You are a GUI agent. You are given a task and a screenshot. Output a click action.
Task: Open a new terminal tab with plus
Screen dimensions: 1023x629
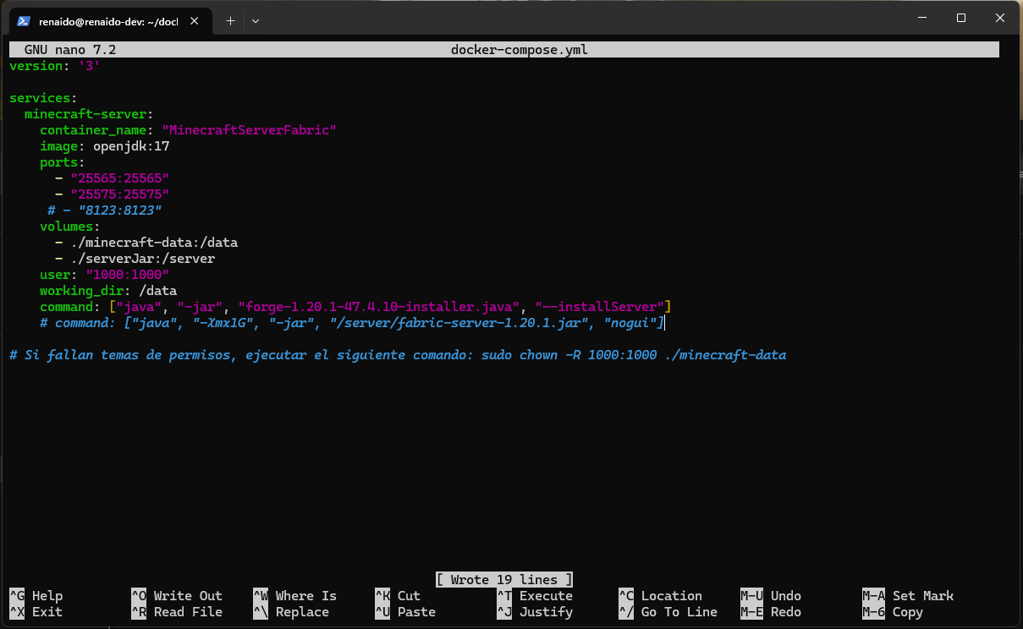pos(229,20)
